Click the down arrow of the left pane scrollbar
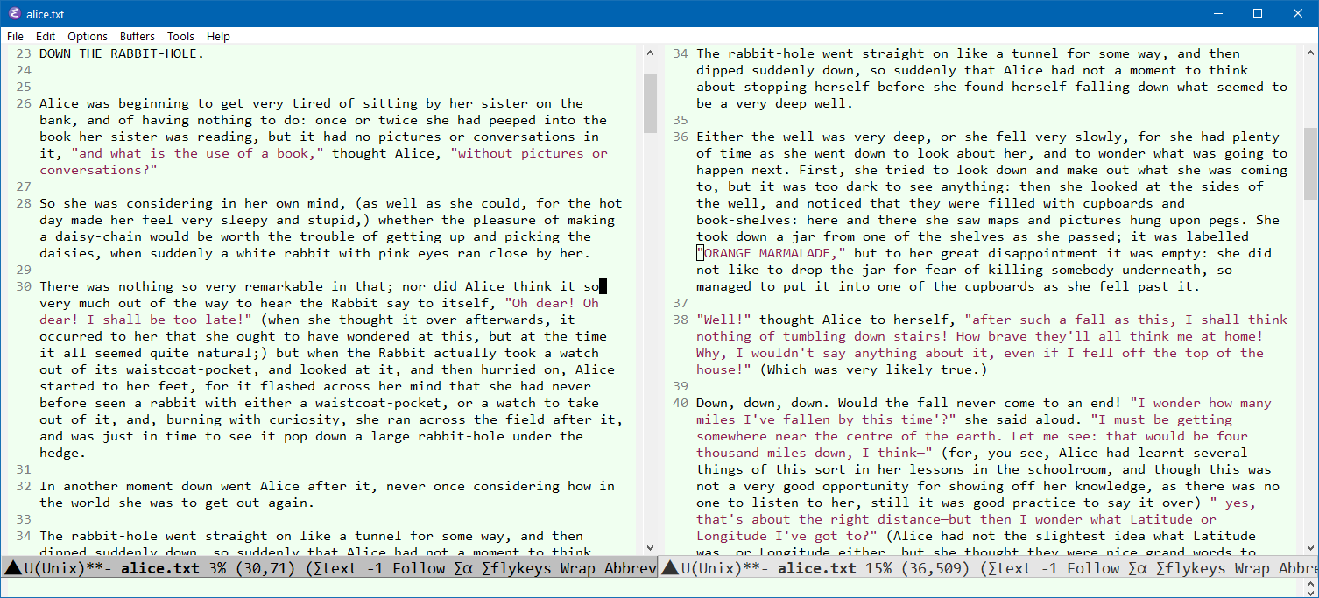Viewport: 1319px width, 598px height. pos(650,547)
